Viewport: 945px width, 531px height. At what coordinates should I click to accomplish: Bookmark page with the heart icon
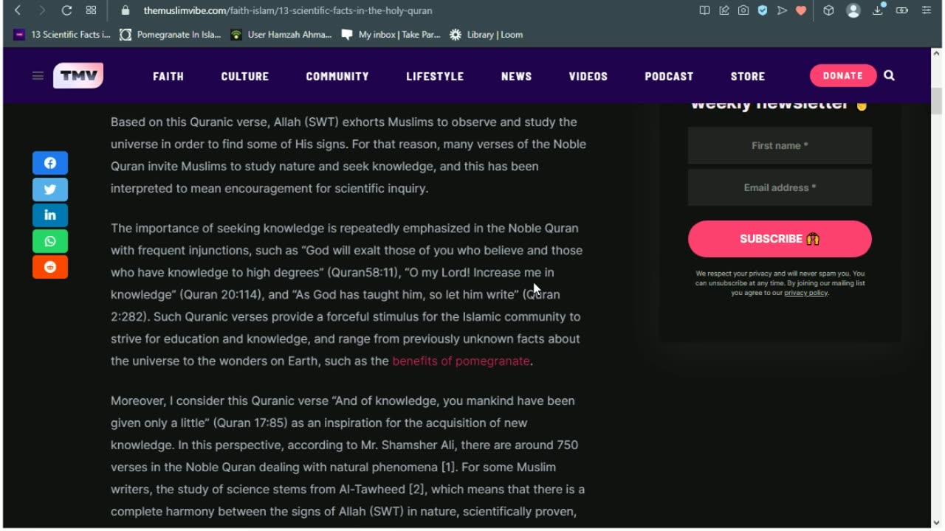click(x=801, y=10)
